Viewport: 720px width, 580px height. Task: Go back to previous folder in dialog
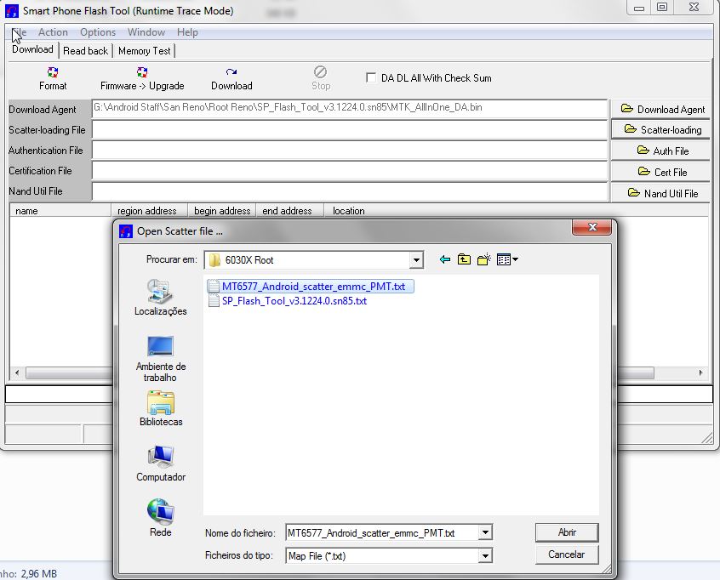click(444, 259)
